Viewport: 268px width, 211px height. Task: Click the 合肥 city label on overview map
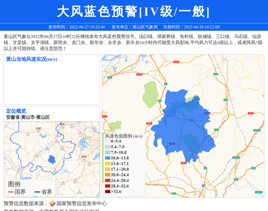[x=38, y=129]
